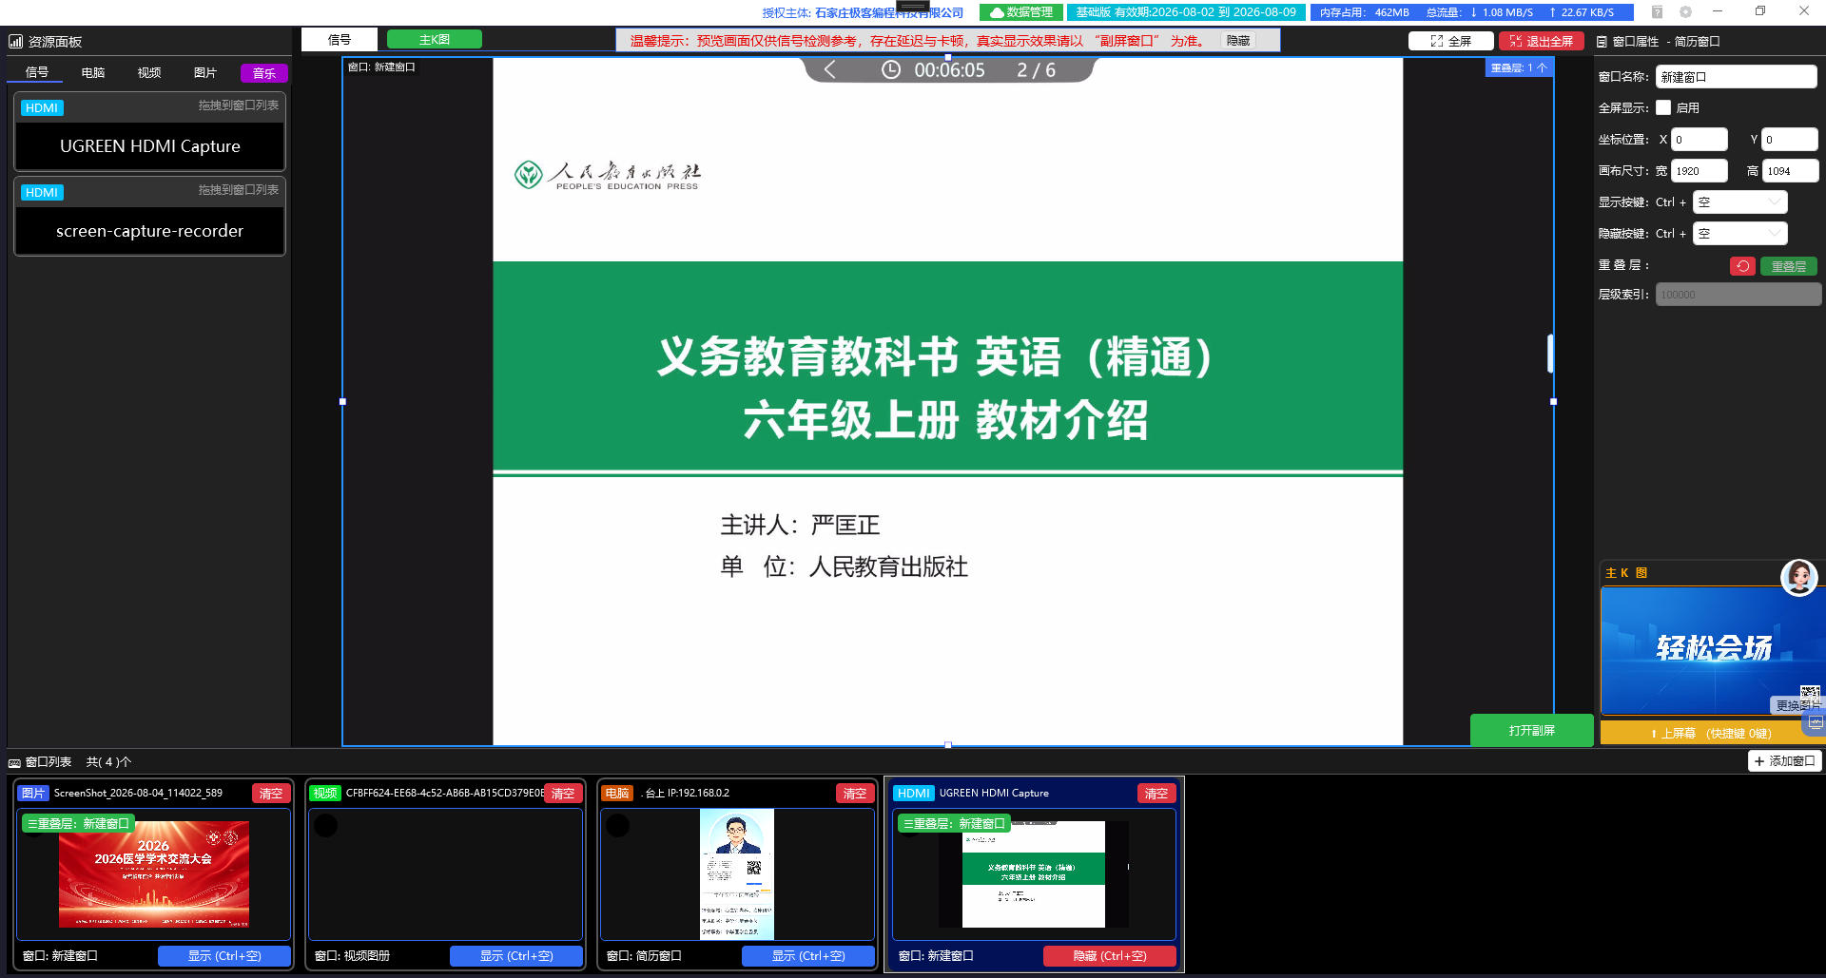Image resolution: width=1826 pixels, height=978 pixels.
Task: Click 重叠层 tag on UGREEN HDMI thumbnail
Action: pyautogui.click(x=954, y=824)
